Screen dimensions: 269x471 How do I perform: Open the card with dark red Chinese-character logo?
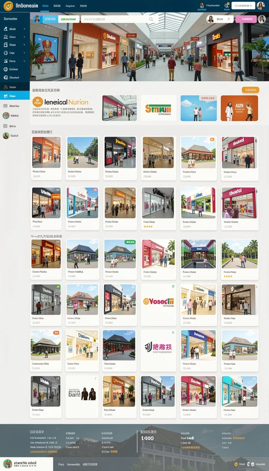pyautogui.click(x=159, y=350)
